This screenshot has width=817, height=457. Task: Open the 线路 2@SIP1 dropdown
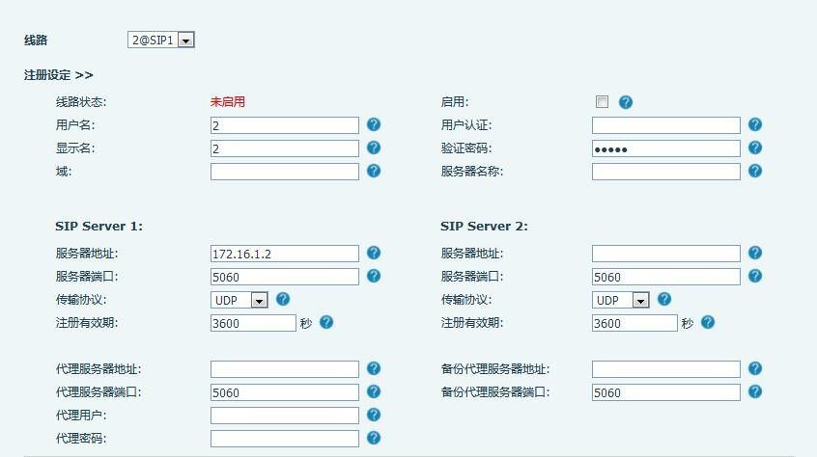(x=161, y=40)
